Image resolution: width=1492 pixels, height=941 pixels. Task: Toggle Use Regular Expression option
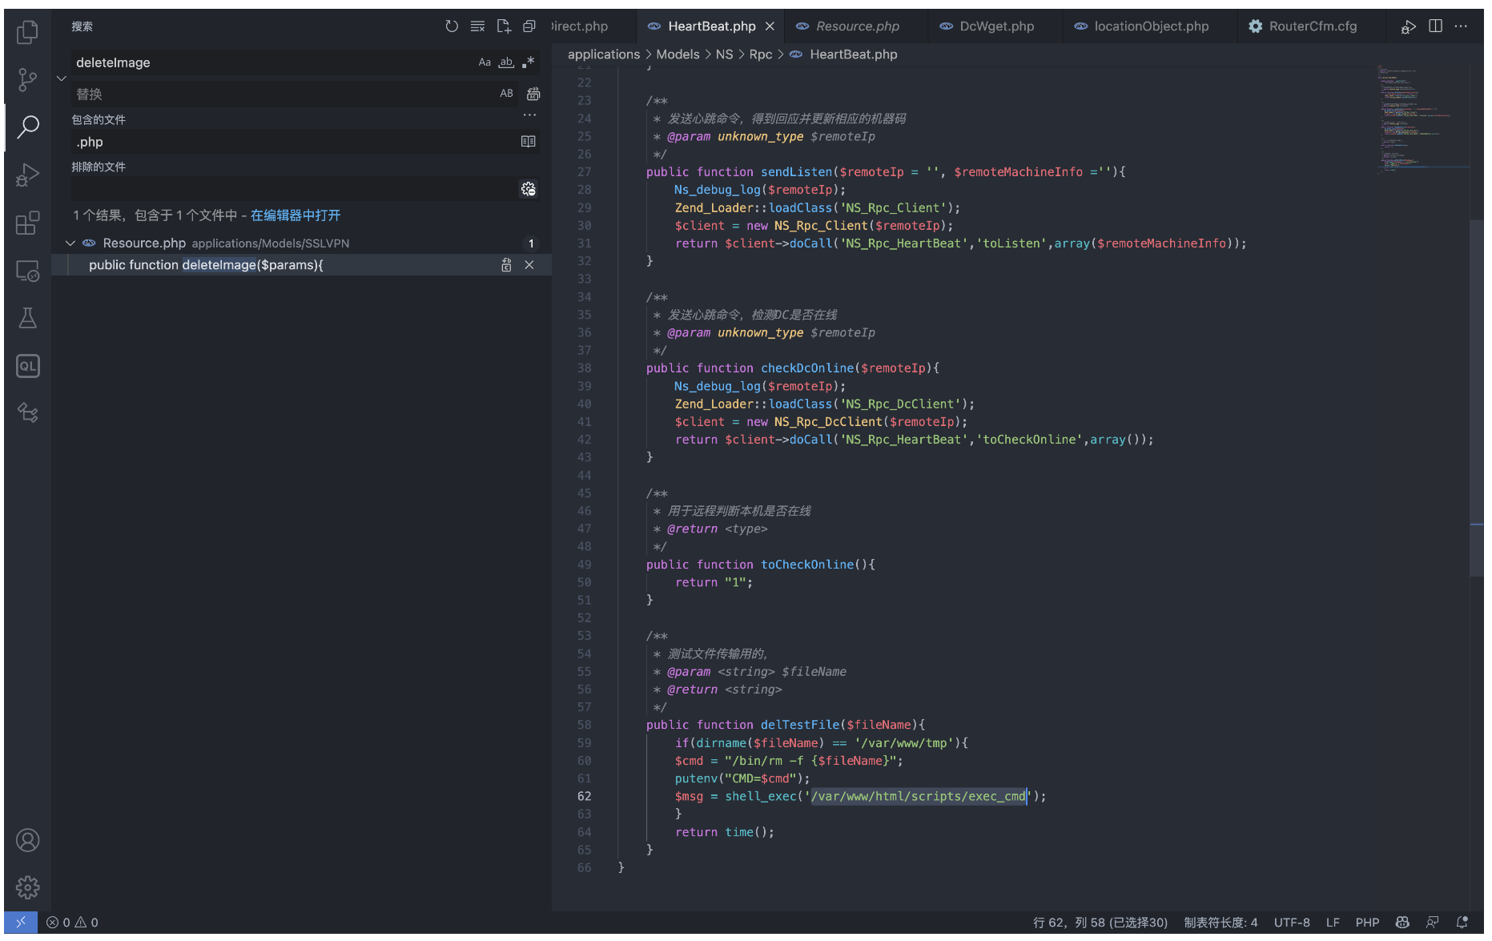click(529, 62)
